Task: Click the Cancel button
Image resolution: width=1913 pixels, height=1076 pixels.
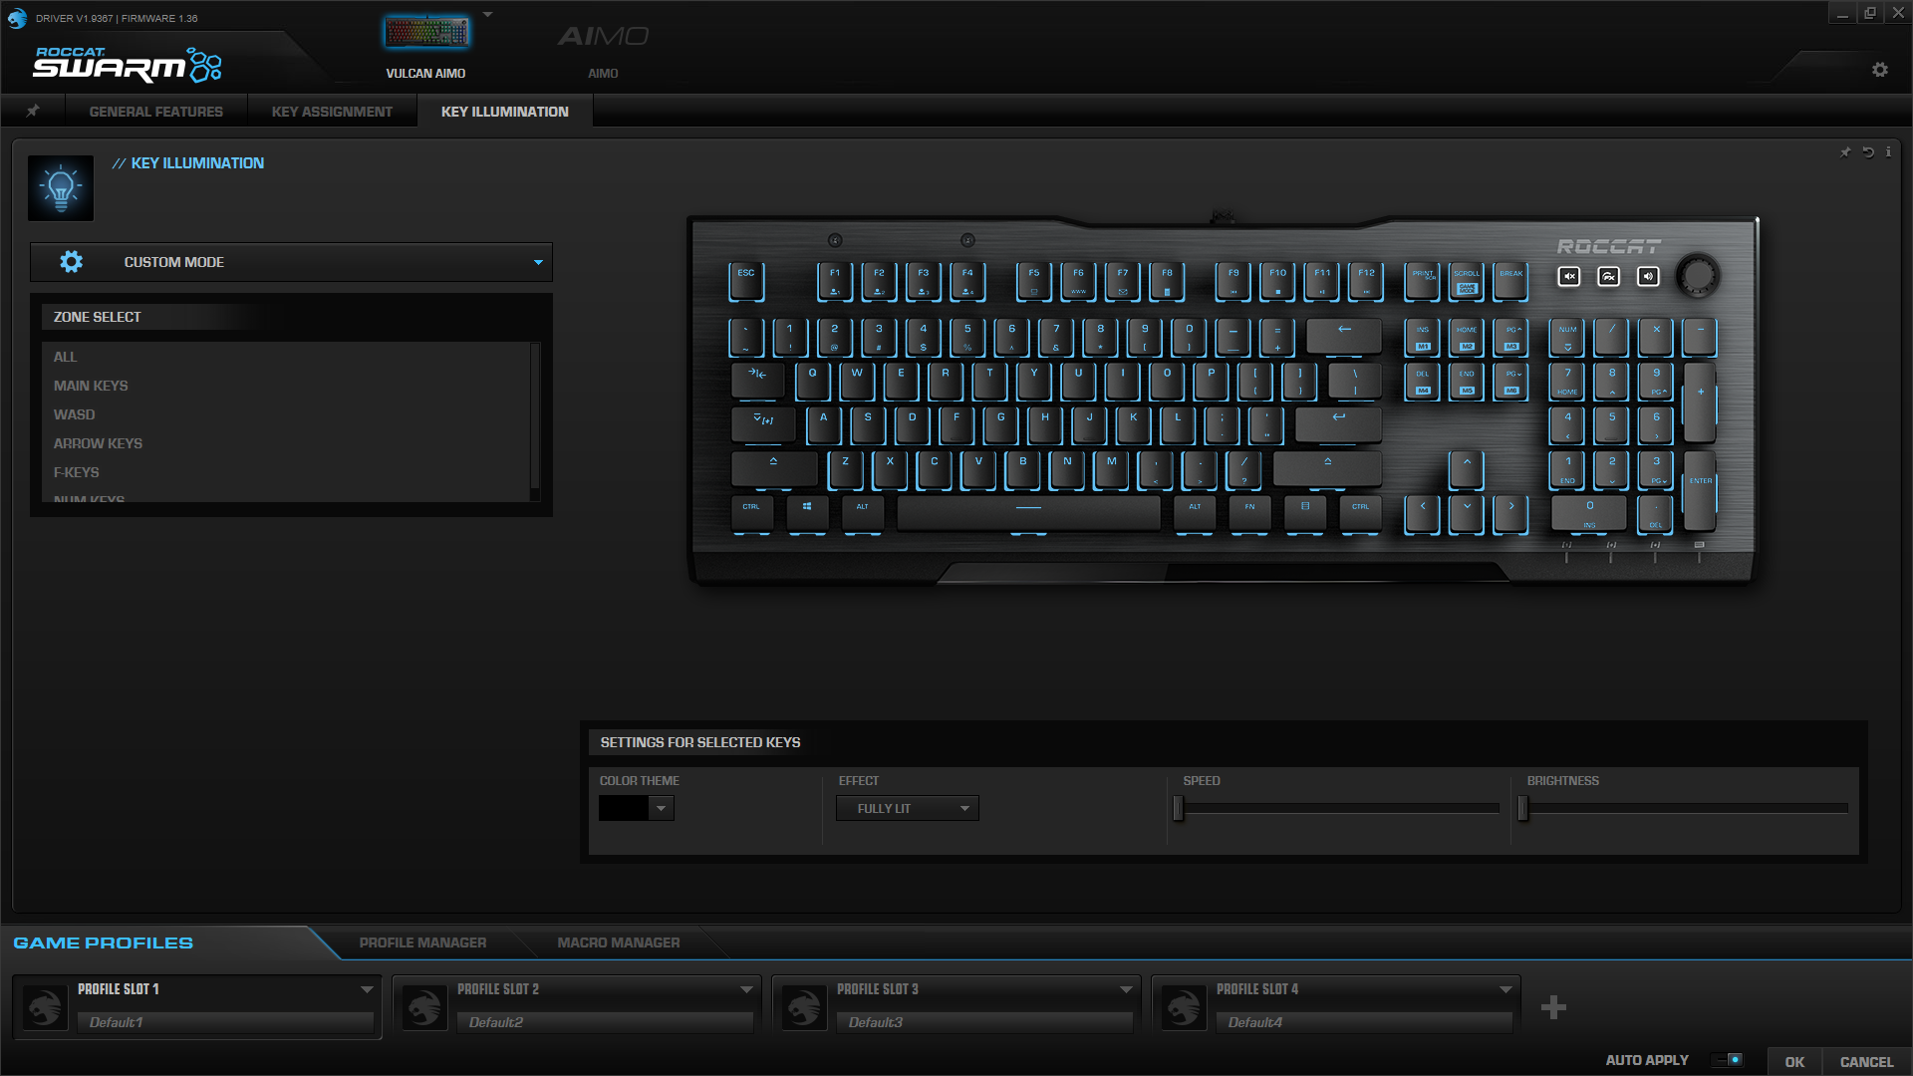Action: pos(1866,1062)
